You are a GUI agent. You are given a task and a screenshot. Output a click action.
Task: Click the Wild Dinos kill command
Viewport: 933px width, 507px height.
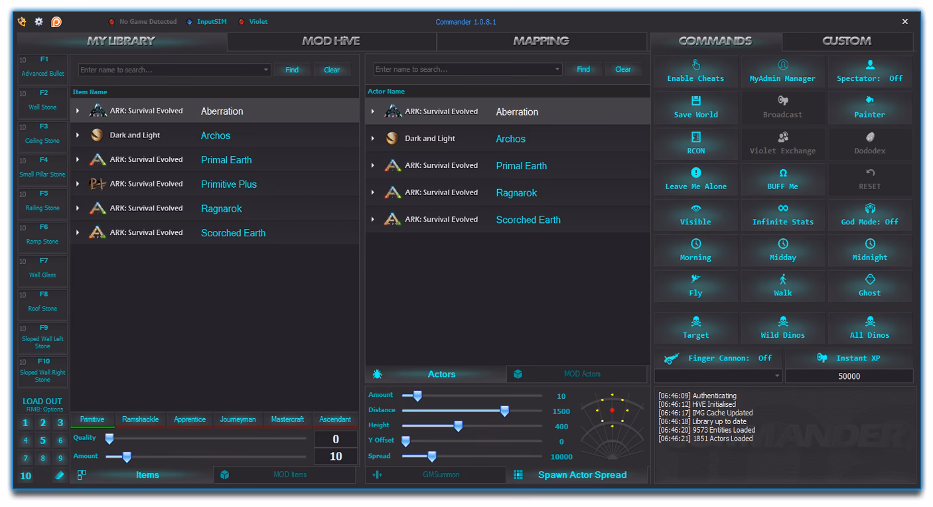(x=782, y=328)
